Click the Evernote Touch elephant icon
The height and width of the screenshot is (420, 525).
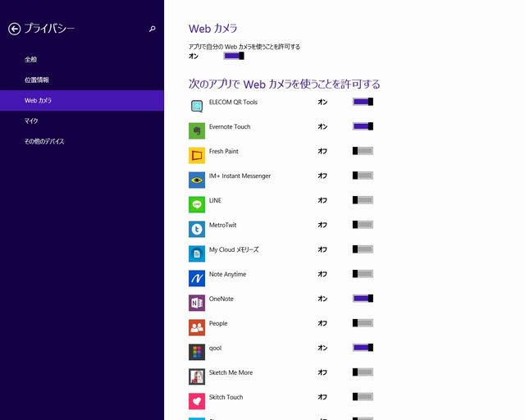(x=197, y=130)
